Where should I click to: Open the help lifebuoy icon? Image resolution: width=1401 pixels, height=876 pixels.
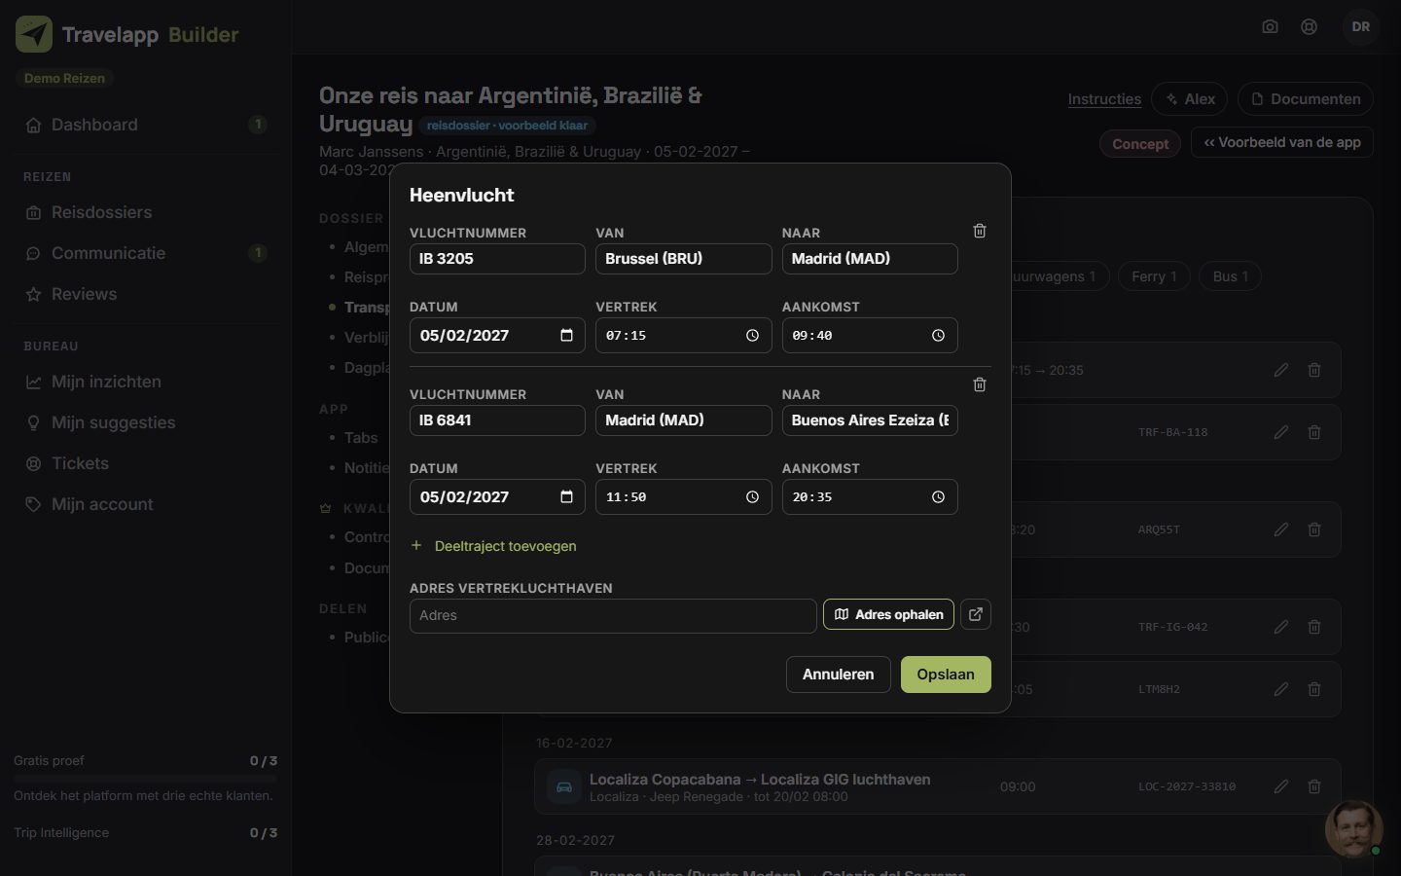[1310, 27]
